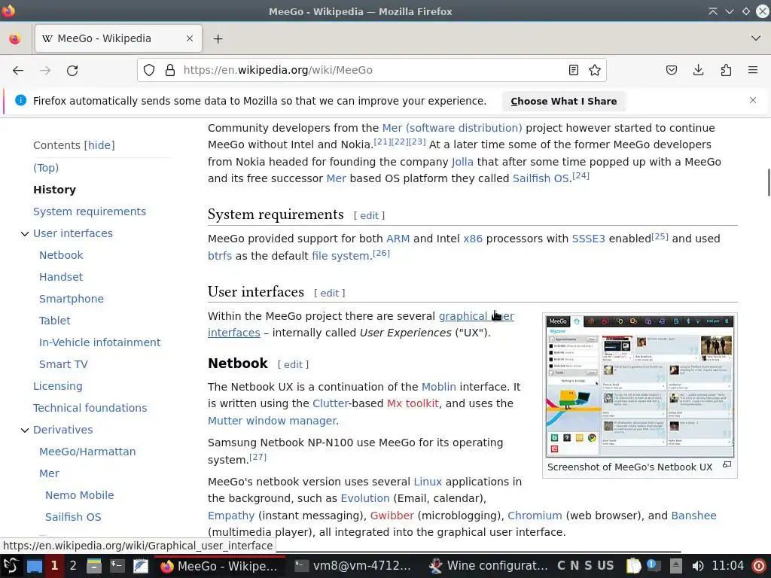Click Choose What I Share button

563,102
